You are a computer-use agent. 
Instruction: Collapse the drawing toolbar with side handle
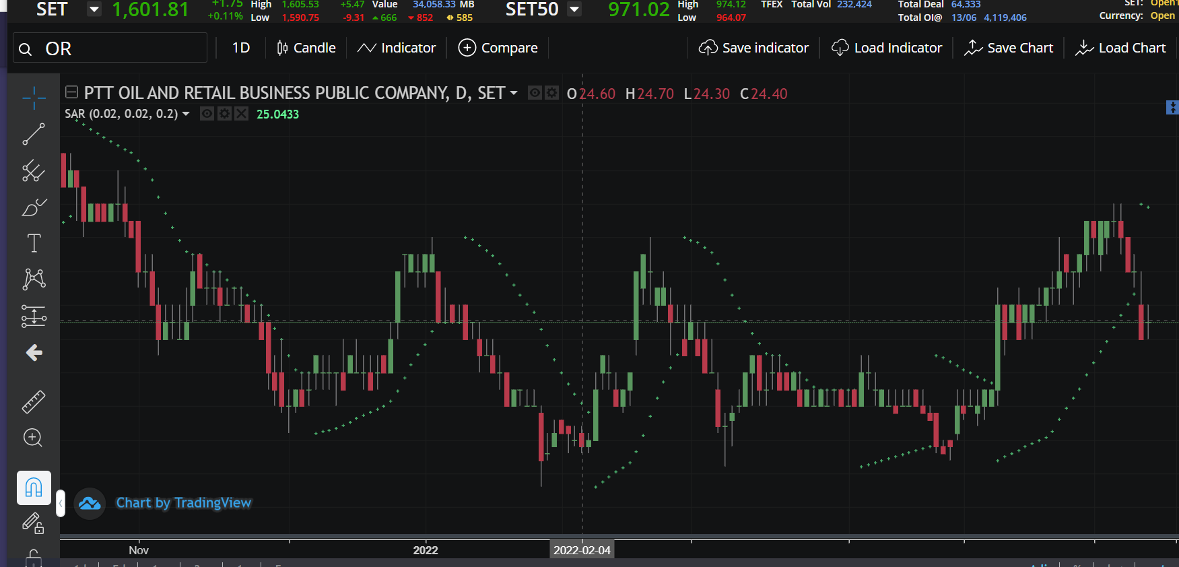point(61,503)
